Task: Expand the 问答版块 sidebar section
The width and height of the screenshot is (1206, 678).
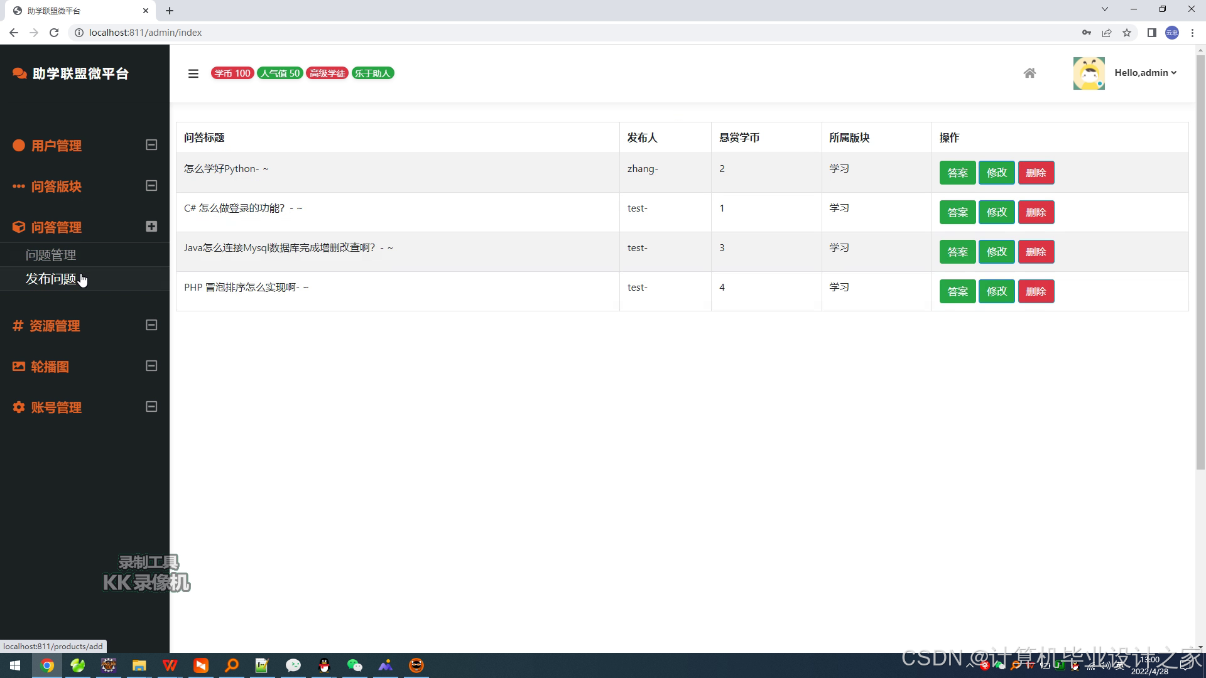Action: [x=151, y=186]
